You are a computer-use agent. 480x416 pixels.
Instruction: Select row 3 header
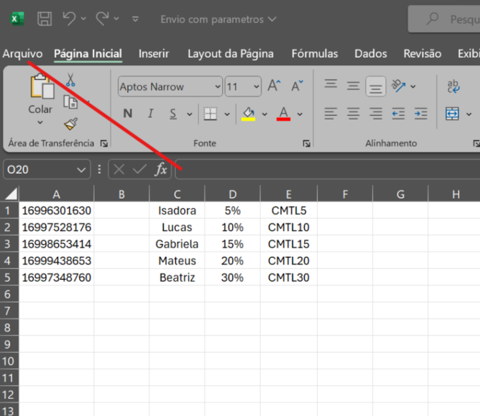pos(9,244)
